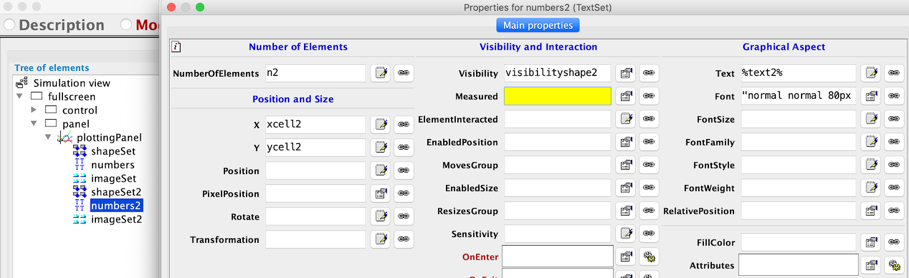Click the link icon for the Text property

(894, 73)
